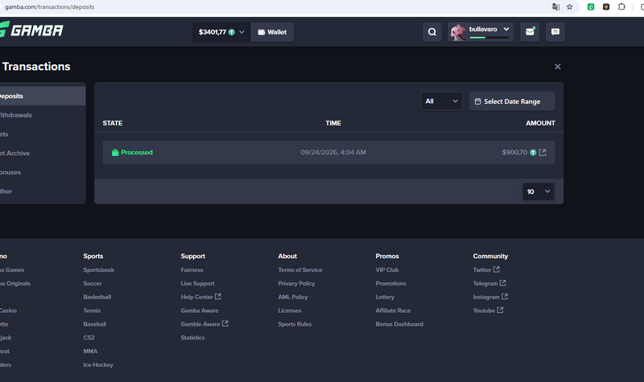
Task: Select the Deposits tab
Action: pos(43,96)
